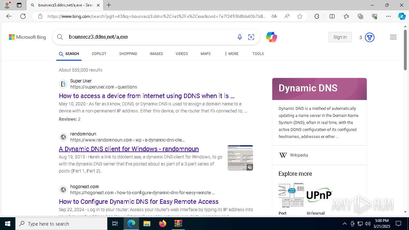Viewport: 409px width, 230px height.
Task: Open the tab actions menu icon
Action: (x=19, y=5)
